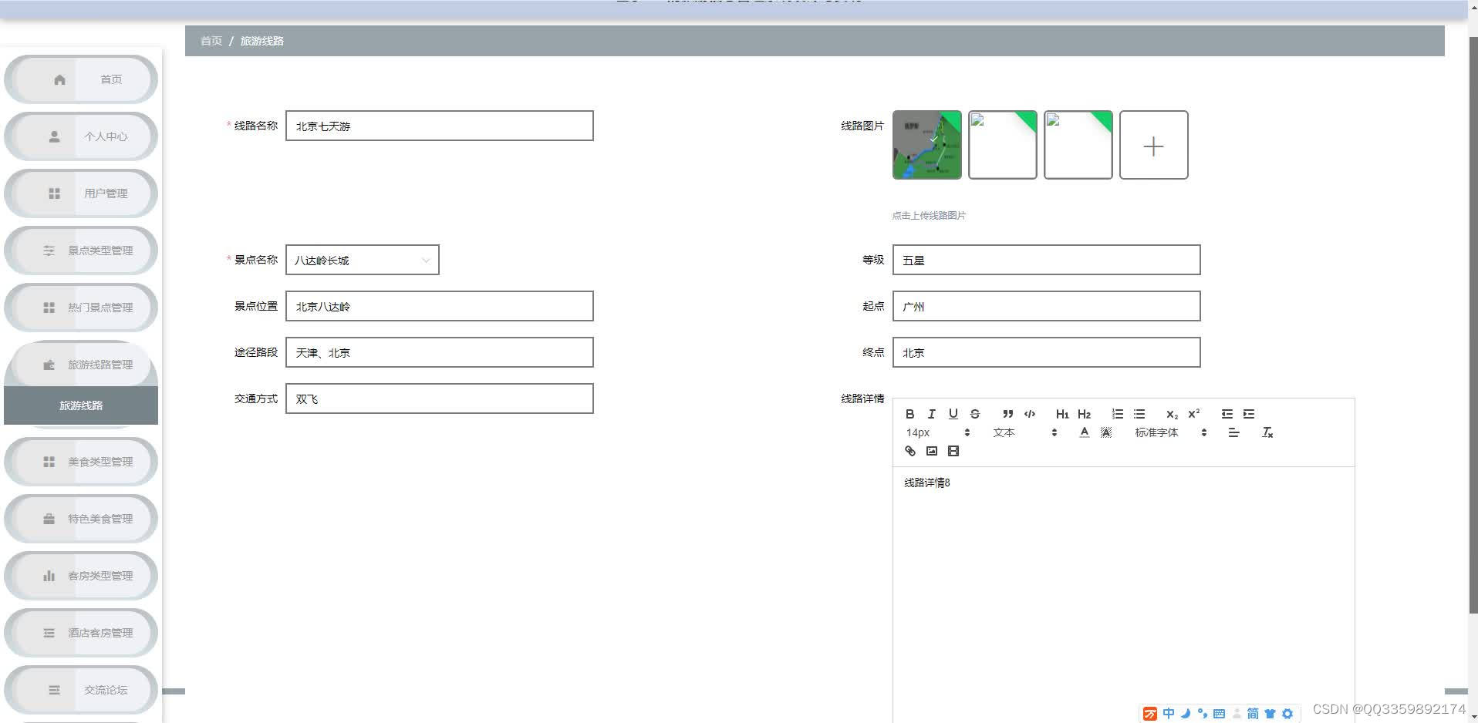The image size is (1478, 723).
Task: Select the second uploaded image thumbnail
Action: 1002,145
